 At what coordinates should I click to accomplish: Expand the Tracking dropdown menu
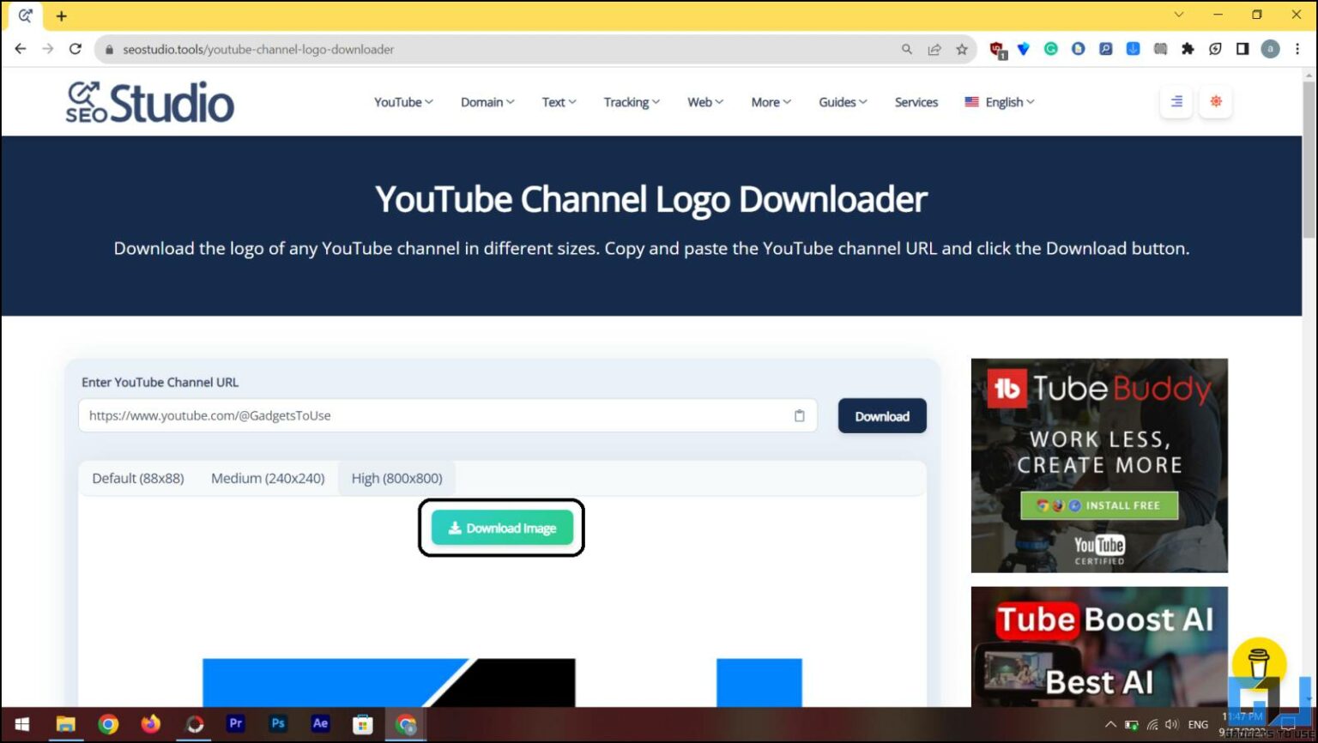pyautogui.click(x=631, y=101)
